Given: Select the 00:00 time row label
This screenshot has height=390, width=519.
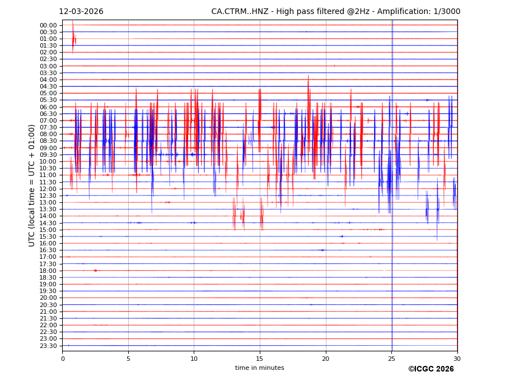Looking at the screenshot, I should (48, 25).
